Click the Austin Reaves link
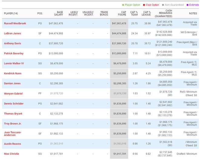This screenshot has height=160, width=200. 12,144
